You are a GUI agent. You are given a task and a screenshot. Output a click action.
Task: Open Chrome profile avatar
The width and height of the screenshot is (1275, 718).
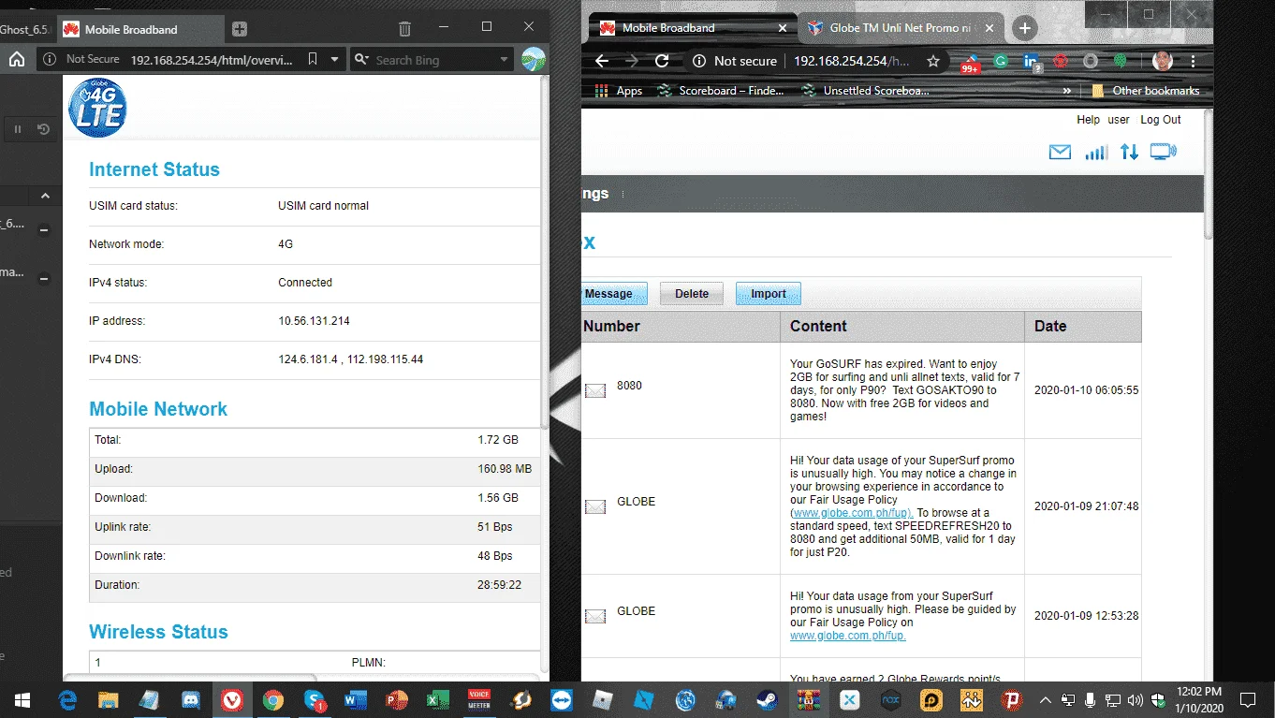(x=1163, y=61)
